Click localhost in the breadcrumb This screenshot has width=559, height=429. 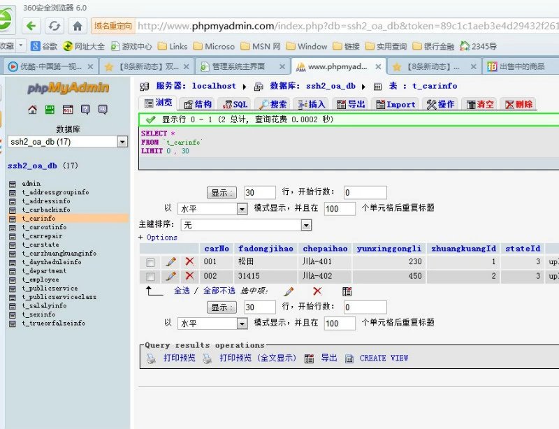click(x=214, y=86)
